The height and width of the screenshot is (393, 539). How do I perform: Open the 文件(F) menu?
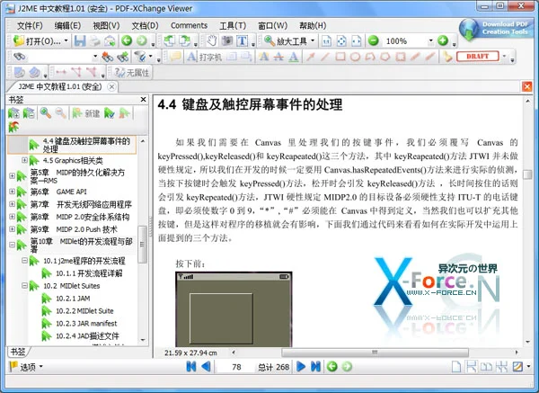pyautogui.click(x=30, y=25)
